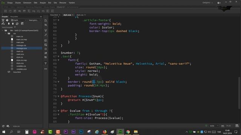Collapse code fold arrow at line 68
The height and width of the screenshot is (135, 241).
[x=58, y=60]
